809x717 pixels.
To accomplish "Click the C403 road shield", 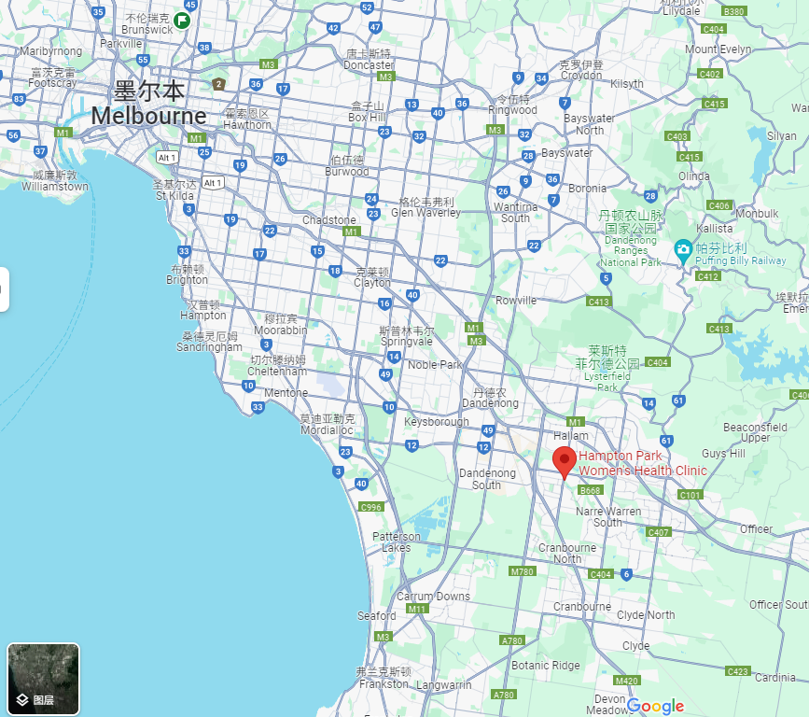I will pyautogui.click(x=676, y=137).
